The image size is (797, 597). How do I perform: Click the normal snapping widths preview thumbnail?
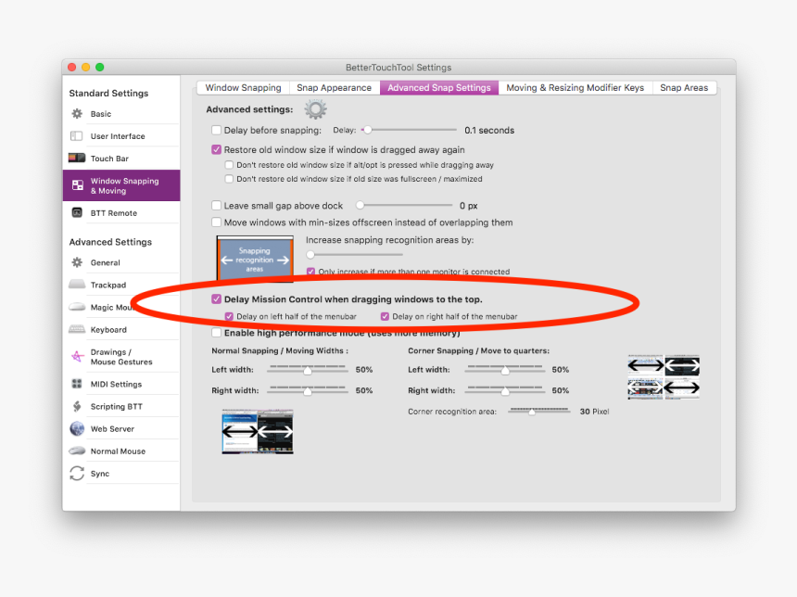pyautogui.click(x=258, y=431)
